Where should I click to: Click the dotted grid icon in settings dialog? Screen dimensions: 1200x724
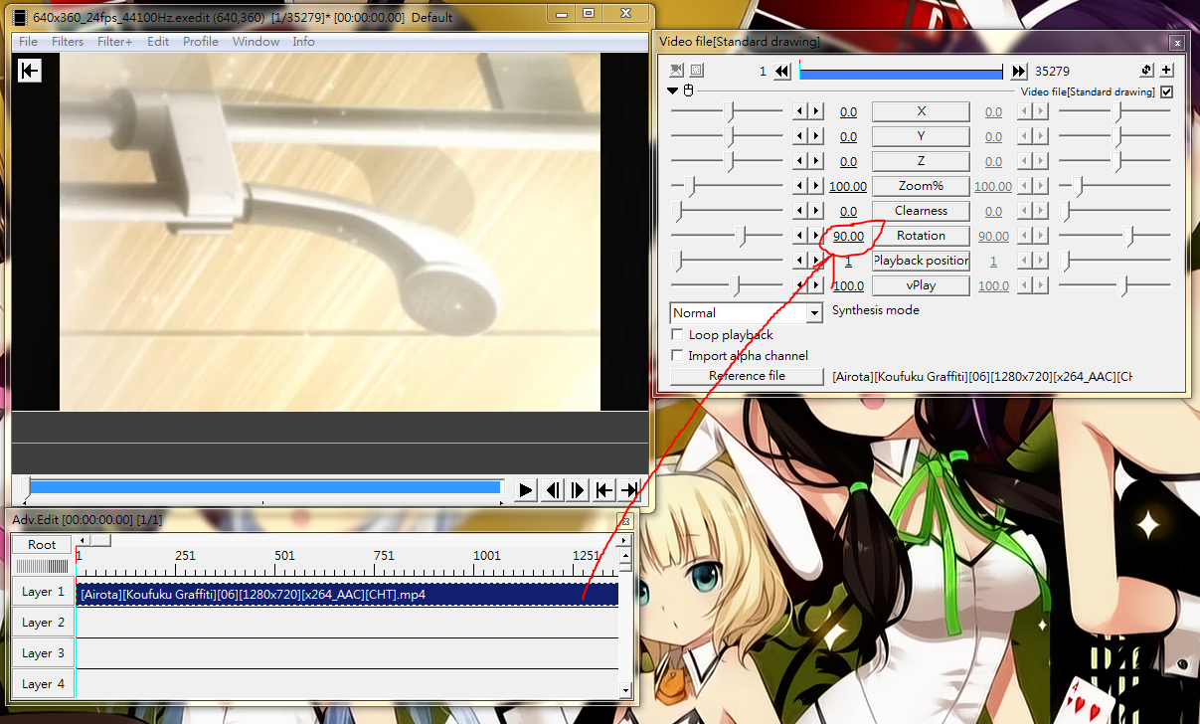(x=697, y=71)
